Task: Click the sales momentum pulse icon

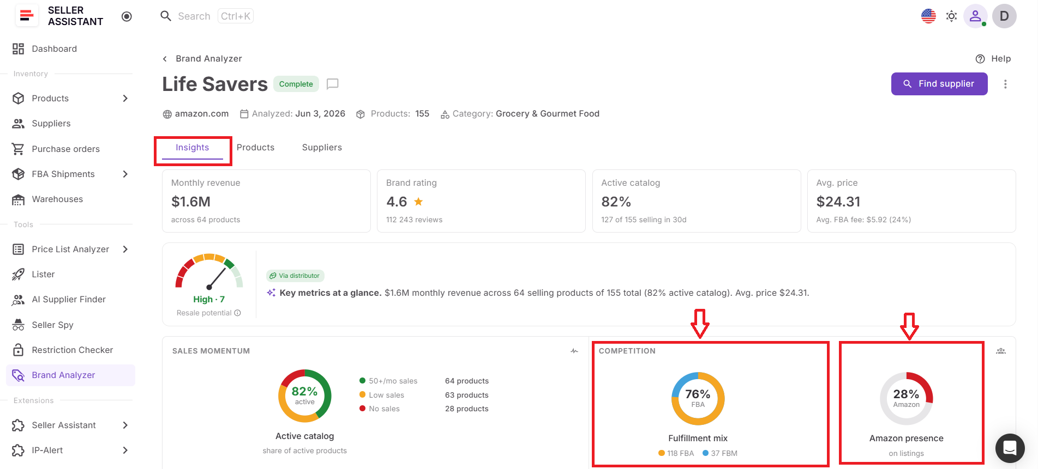Action: tap(574, 351)
